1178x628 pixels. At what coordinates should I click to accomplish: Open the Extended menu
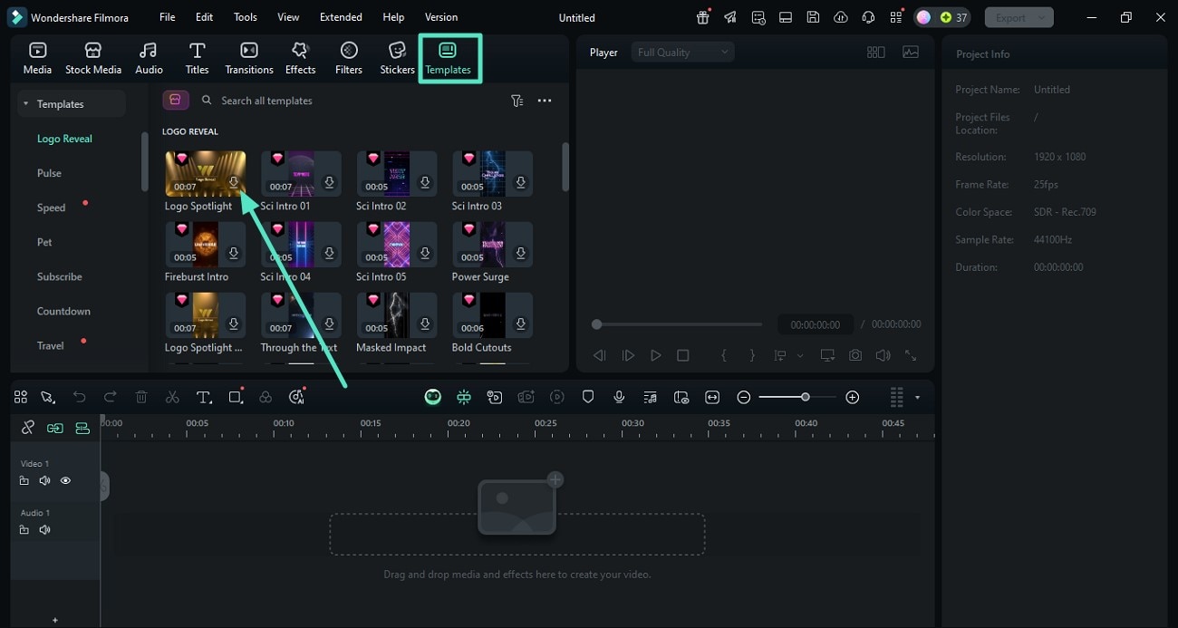click(341, 17)
